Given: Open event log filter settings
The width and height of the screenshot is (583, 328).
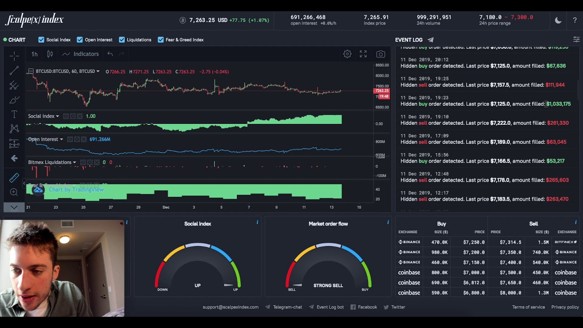Looking at the screenshot, I should click(x=576, y=40).
